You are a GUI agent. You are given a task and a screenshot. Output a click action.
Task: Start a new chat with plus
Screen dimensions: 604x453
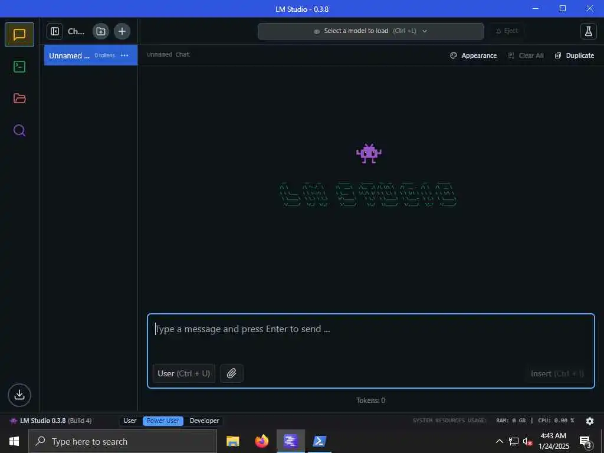(122, 31)
